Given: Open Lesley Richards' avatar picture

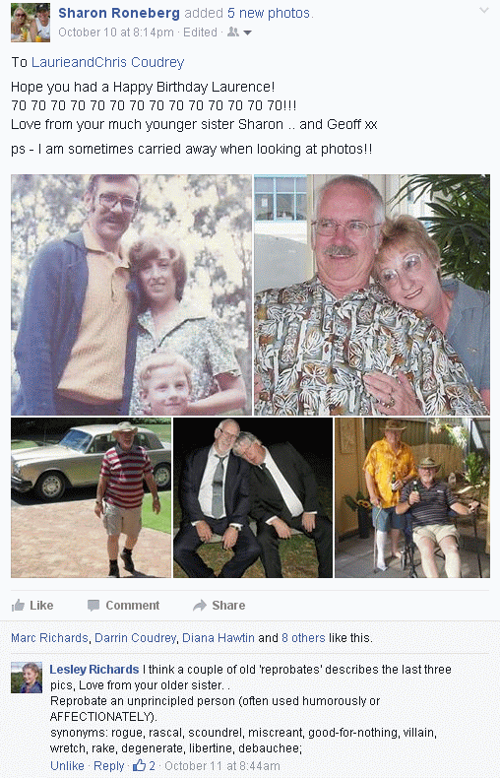Looking at the screenshot, I should [27, 678].
